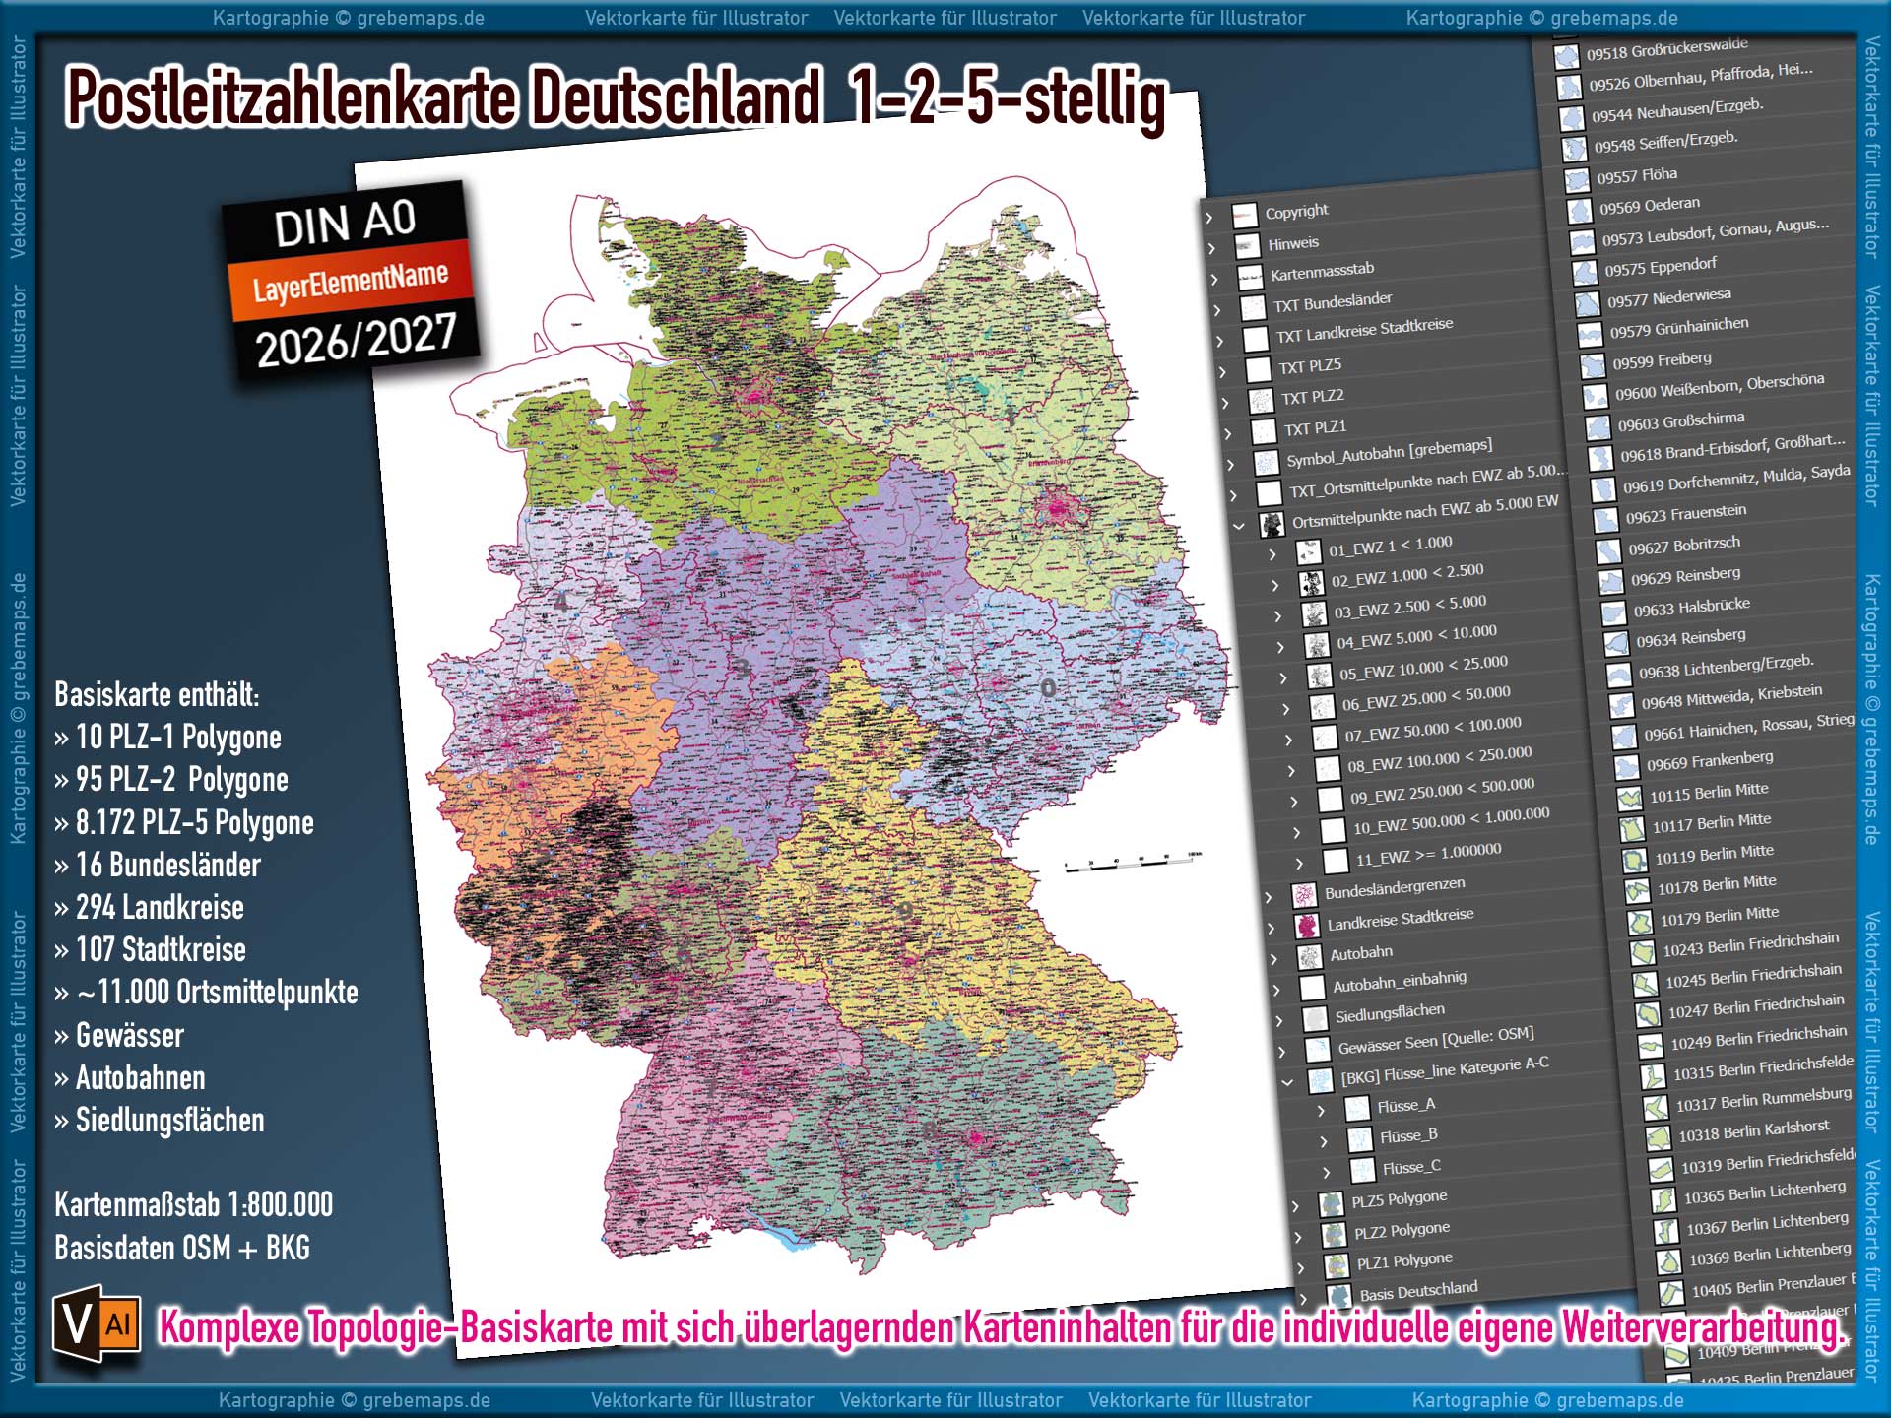The height and width of the screenshot is (1418, 1891).
Task: Collapse the Ortsmittelpunkte nach EWZ layer
Action: [x=1238, y=527]
